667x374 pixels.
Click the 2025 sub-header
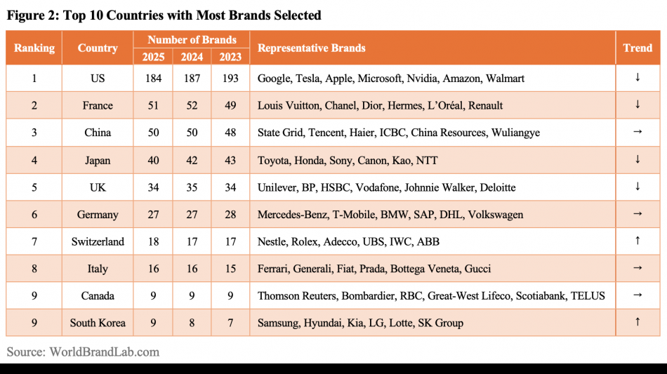tap(153, 57)
